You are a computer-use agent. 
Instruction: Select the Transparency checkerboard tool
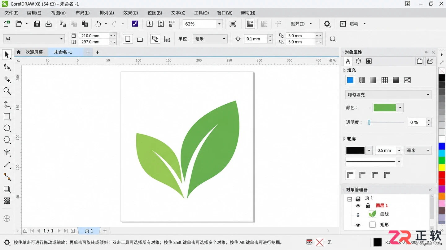click(x=7, y=201)
